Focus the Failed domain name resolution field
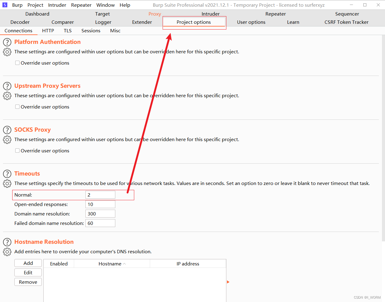Screen dimensions: 385x302 [100, 223]
